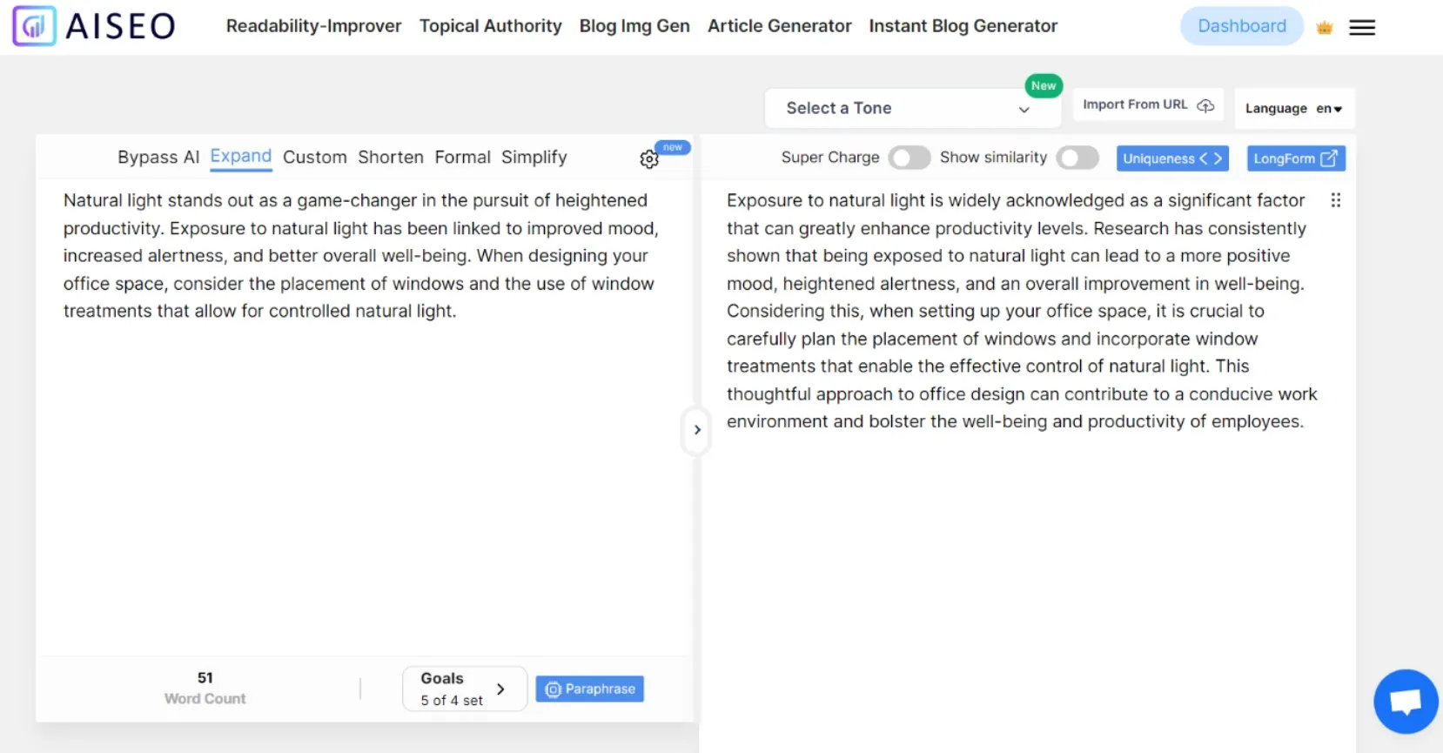This screenshot has width=1443, height=753.
Task: Click the cloud upload icon beside Import From URL
Action: coord(1205,105)
